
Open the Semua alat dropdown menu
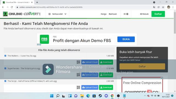57,14
